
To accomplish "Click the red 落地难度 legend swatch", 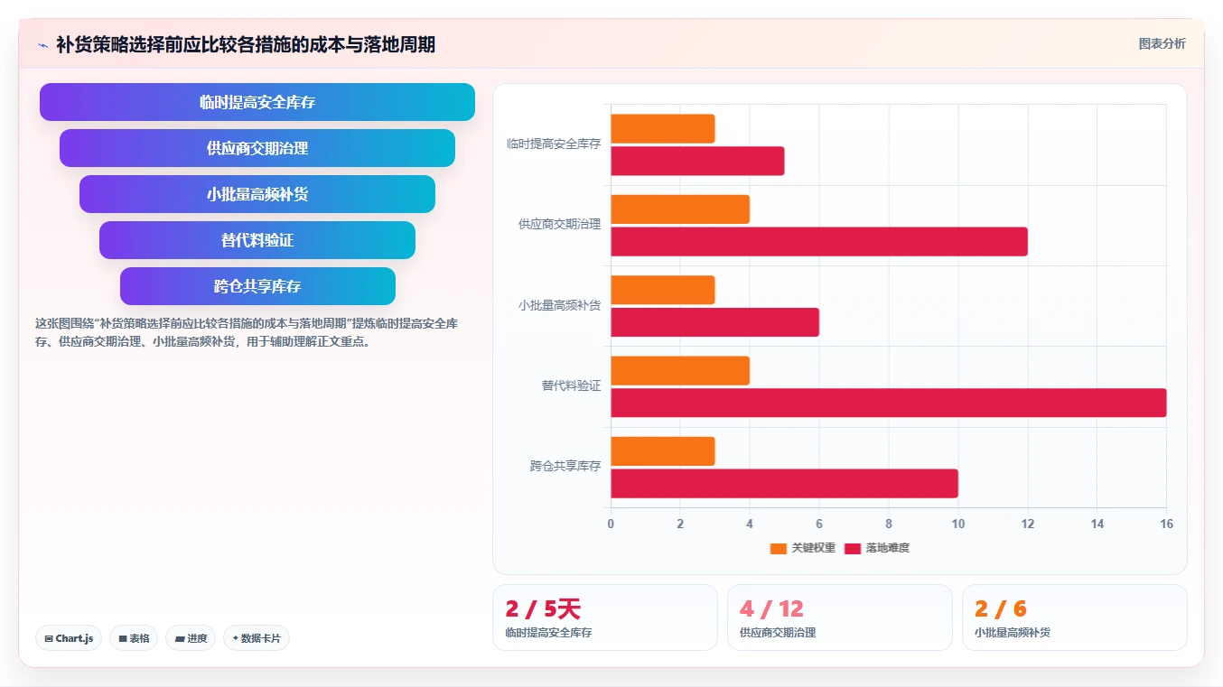I will (x=853, y=548).
